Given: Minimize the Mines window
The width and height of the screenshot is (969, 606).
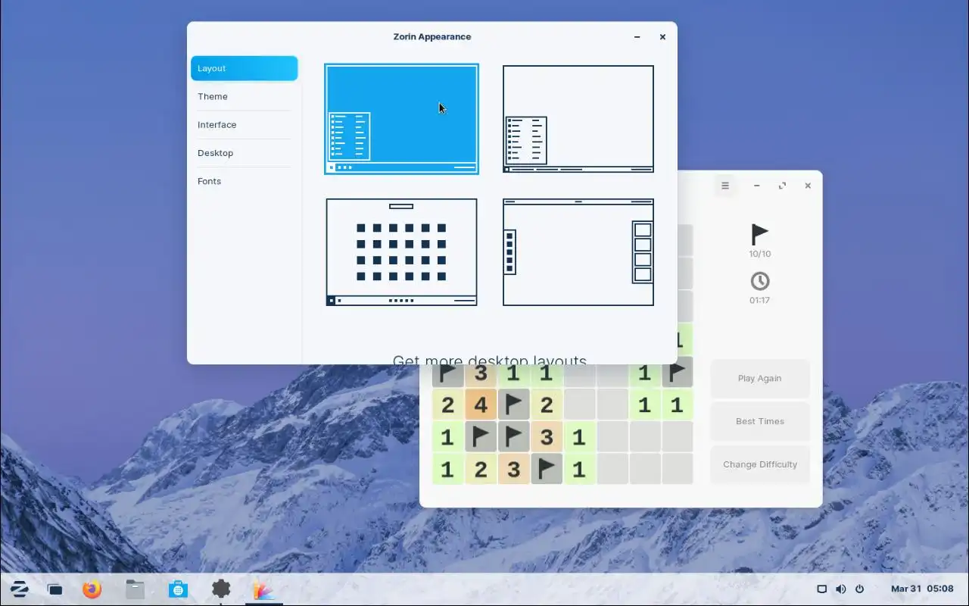Looking at the screenshot, I should click(756, 186).
